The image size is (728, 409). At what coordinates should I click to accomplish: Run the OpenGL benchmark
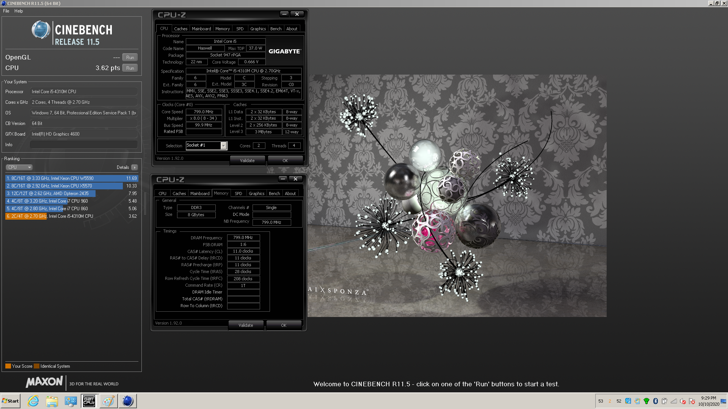pos(130,58)
